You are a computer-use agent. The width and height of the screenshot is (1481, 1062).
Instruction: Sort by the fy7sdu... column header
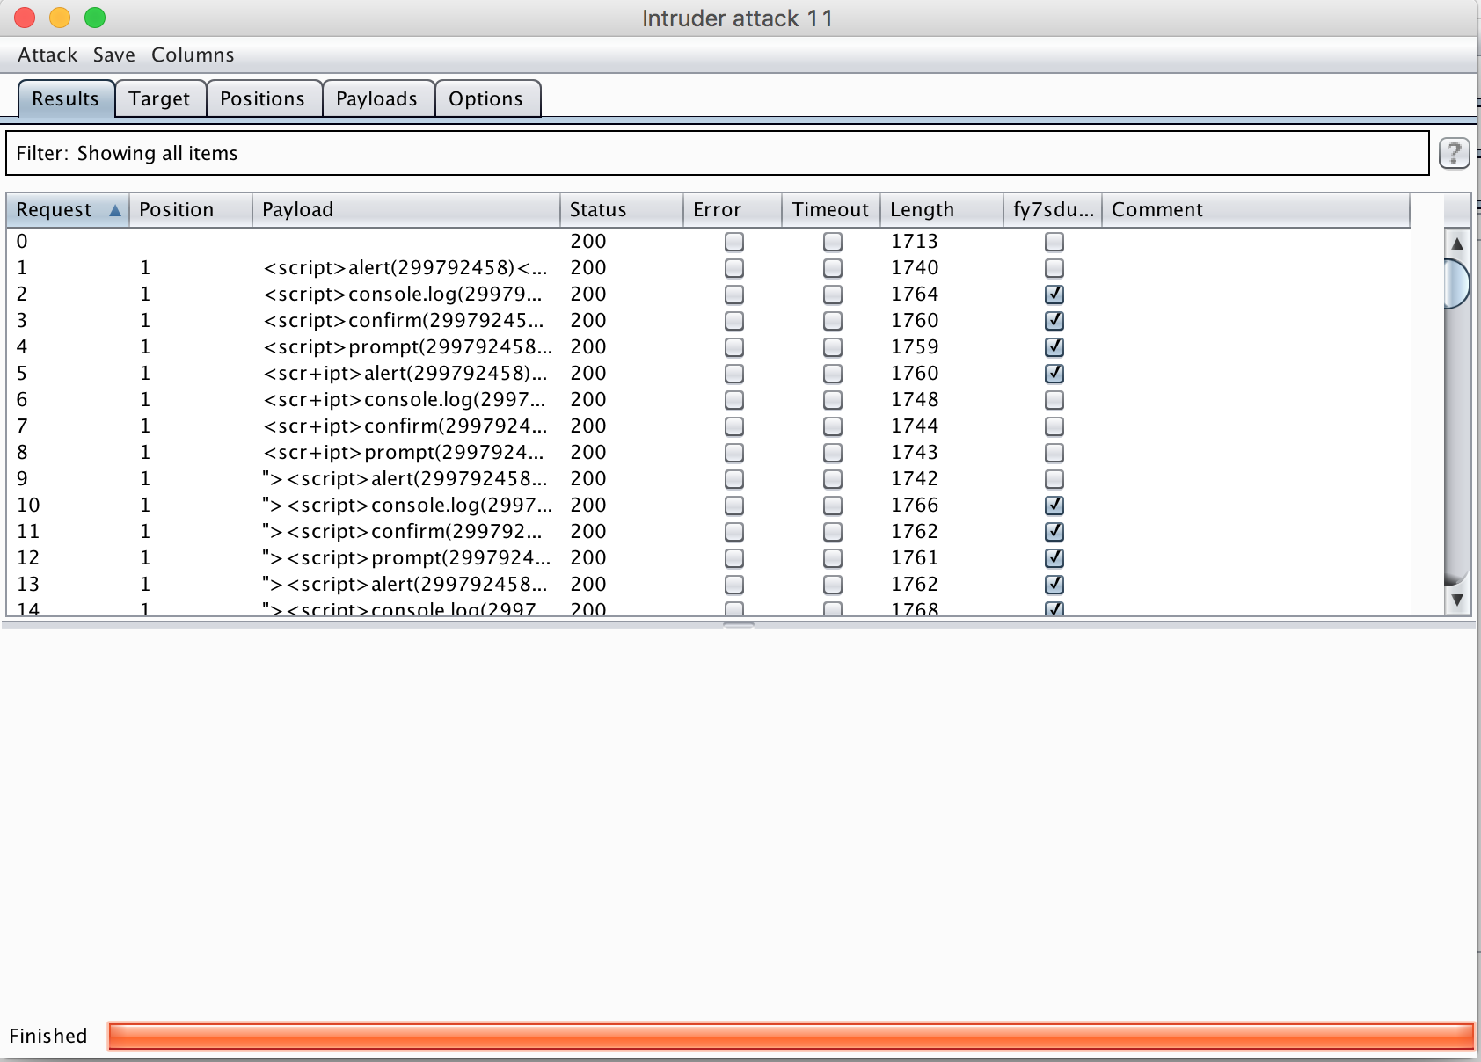click(x=1053, y=210)
